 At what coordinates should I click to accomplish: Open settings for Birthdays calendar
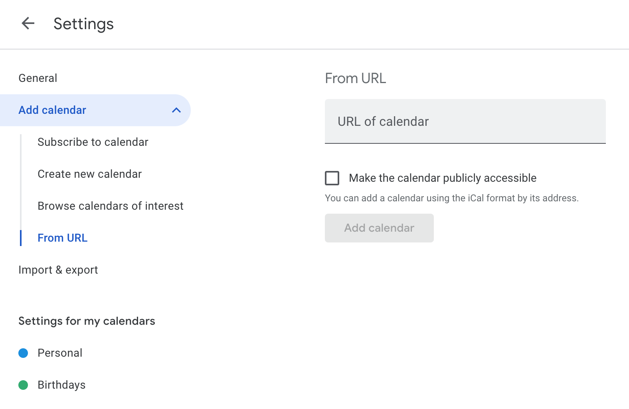pyautogui.click(x=61, y=385)
